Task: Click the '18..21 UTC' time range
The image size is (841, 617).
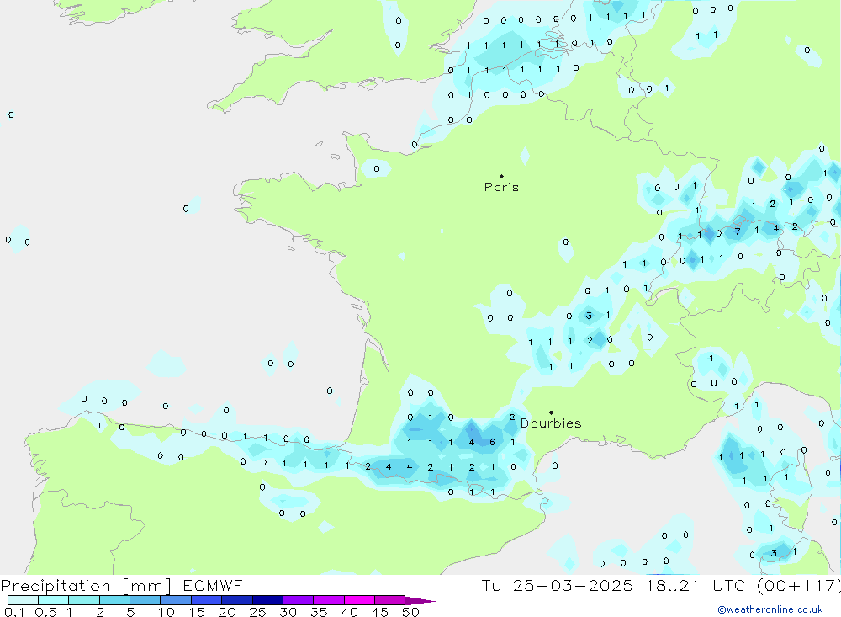Action: click(x=697, y=585)
